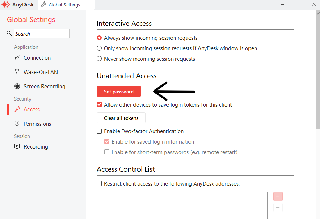Click the Permissions shield icon

pos(17,124)
